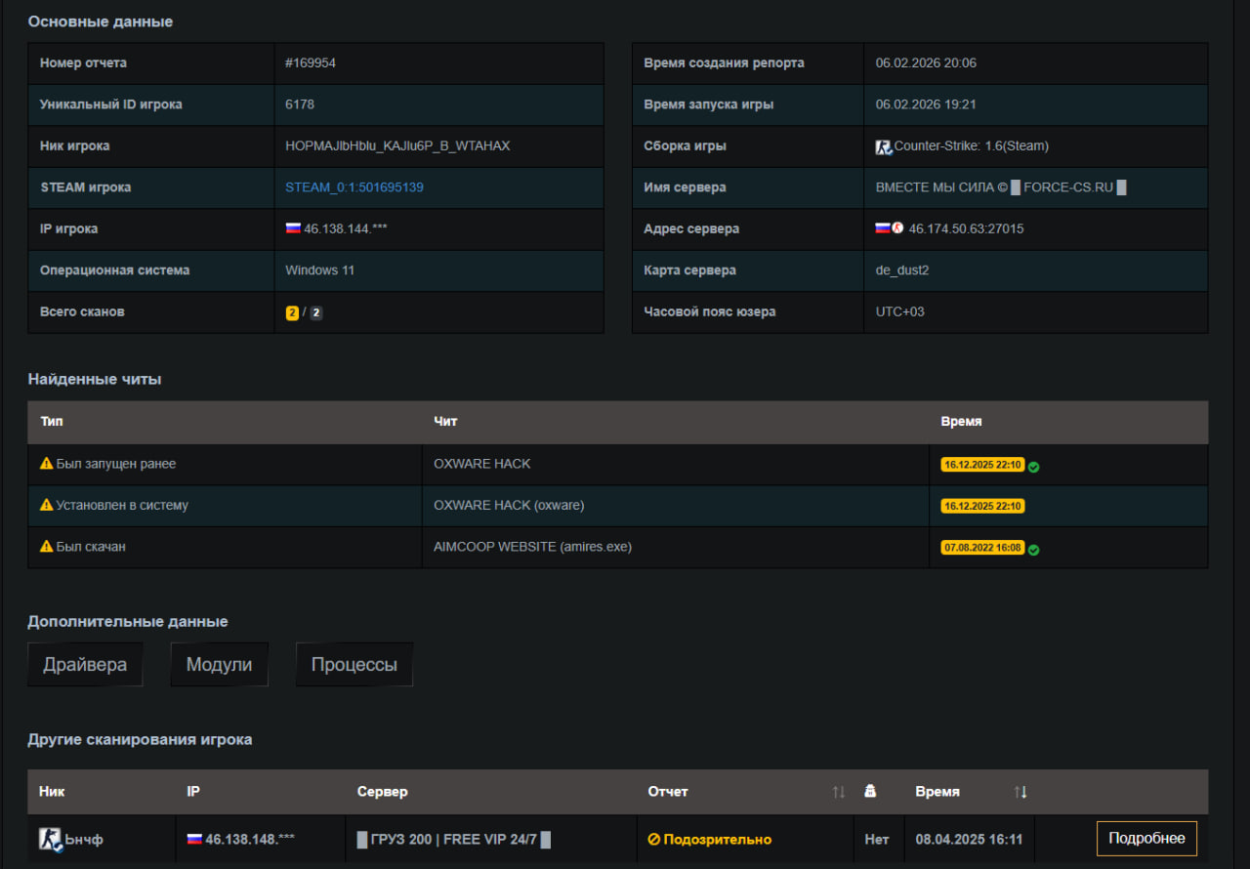The image size is (1250, 869).
Task: Click warning icon in 'Установлен в систему' row
Action: pos(46,506)
